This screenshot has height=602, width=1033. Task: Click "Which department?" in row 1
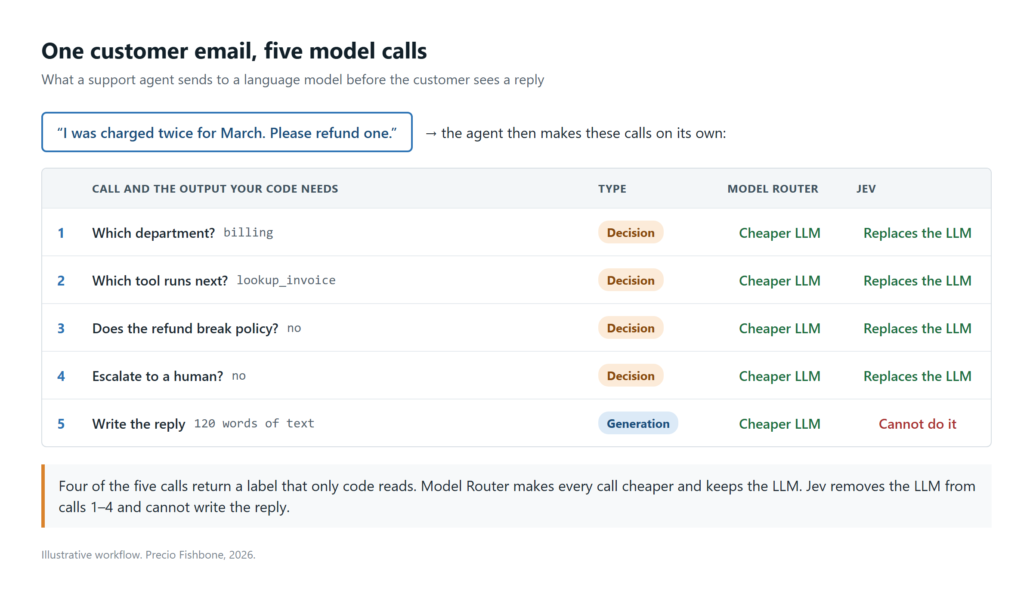[153, 233]
